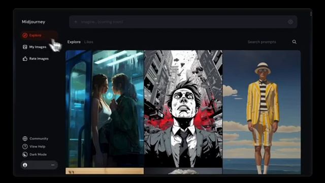The height and width of the screenshot is (183, 325).
Task: Click the Midjourney logo text
Action: (34, 22)
